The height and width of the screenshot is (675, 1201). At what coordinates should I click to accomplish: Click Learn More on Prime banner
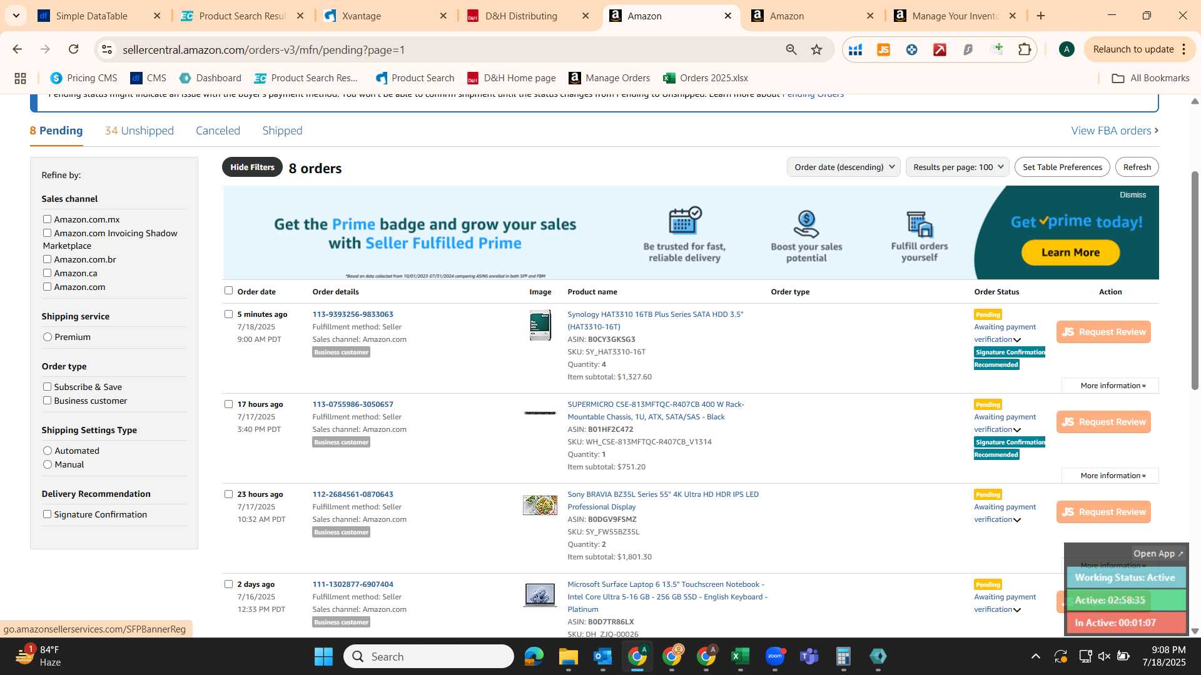(1070, 252)
